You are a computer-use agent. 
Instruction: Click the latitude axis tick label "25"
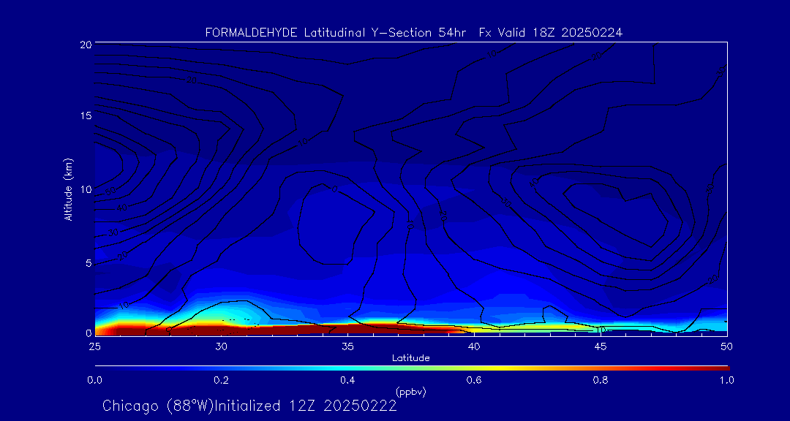tap(94, 346)
